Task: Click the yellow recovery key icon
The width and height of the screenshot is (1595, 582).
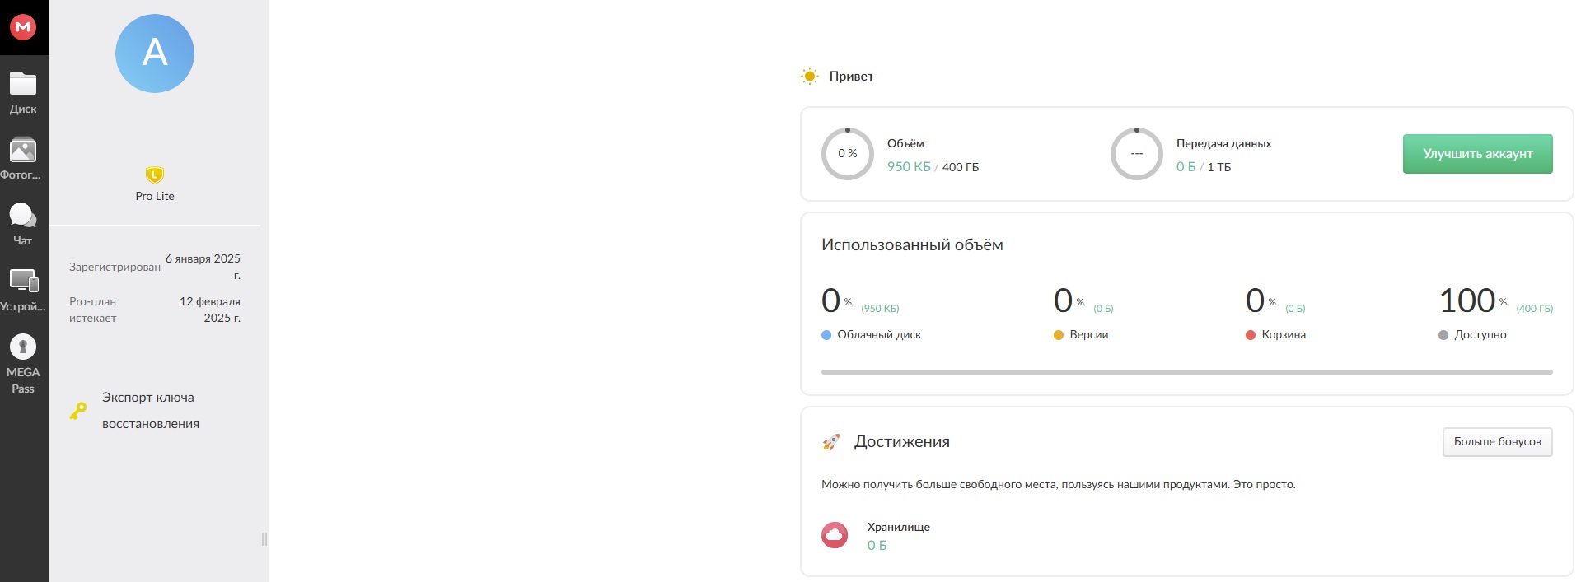Action: click(78, 411)
